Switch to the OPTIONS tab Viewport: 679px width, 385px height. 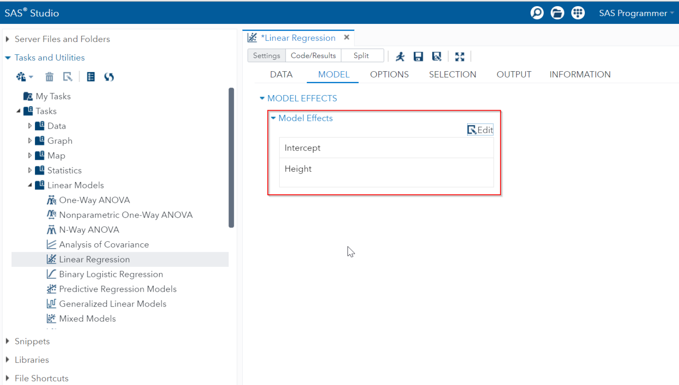[x=389, y=74]
